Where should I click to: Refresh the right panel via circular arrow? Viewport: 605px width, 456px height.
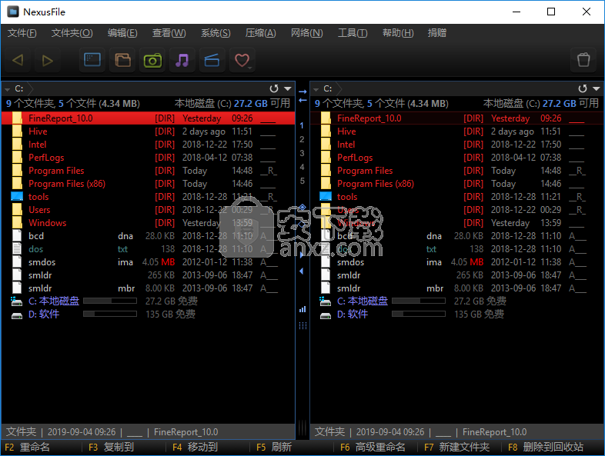583,88
